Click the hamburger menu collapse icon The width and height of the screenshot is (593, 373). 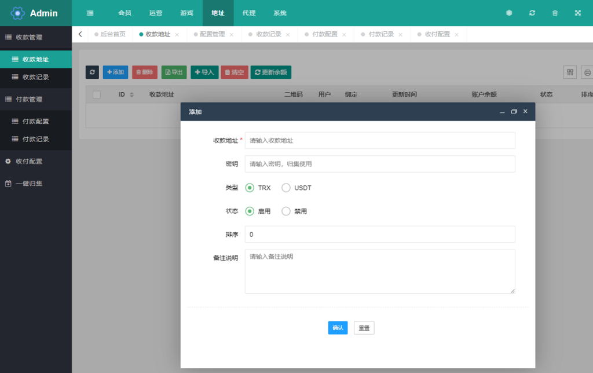(90, 13)
